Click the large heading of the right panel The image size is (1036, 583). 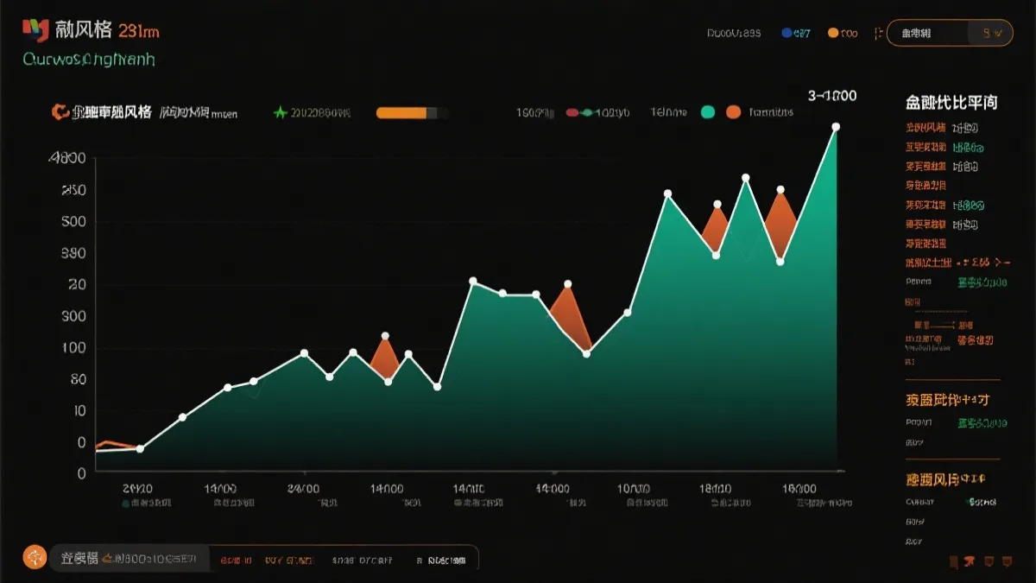(x=951, y=102)
